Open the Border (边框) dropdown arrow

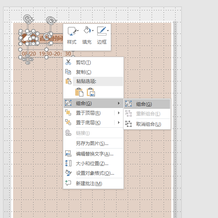[x=108, y=30]
